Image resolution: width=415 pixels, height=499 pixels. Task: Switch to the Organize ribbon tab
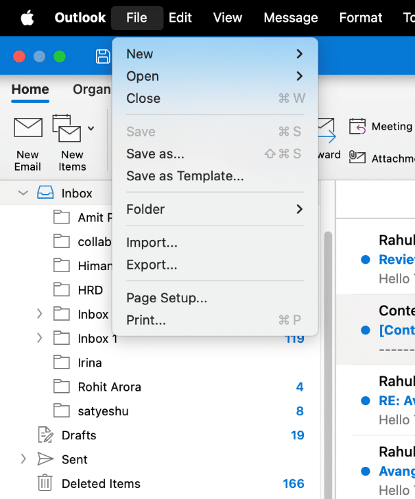(x=92, y=89)
